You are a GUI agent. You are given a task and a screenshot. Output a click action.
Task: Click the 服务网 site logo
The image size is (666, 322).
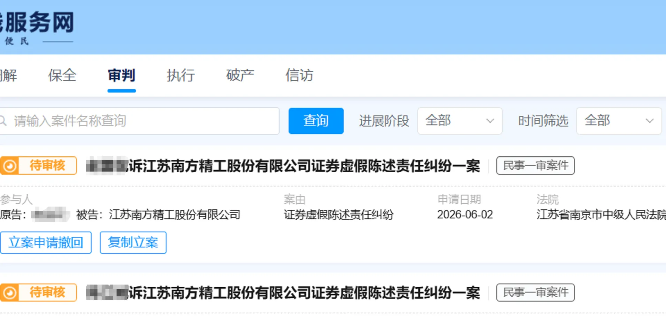37,27
